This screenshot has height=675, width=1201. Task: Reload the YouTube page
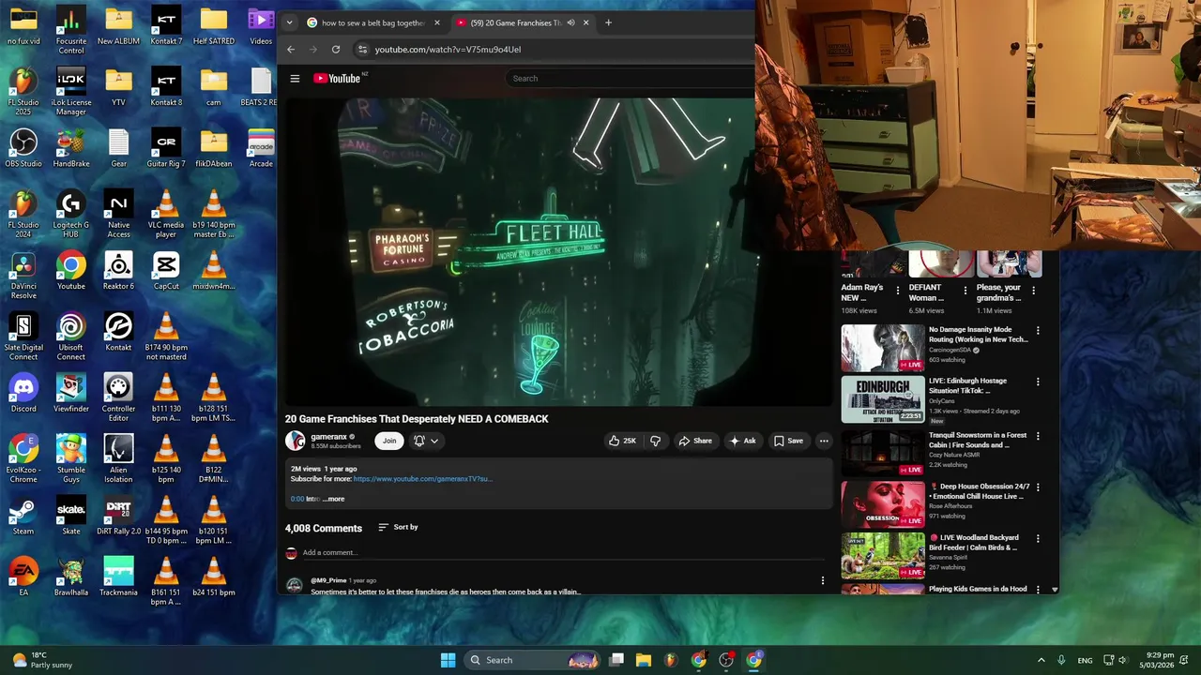[x=336, y=50]
